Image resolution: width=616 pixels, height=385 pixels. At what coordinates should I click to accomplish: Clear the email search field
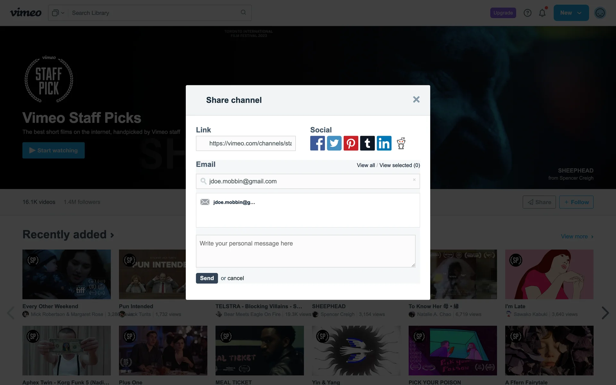[x=414, y=180]
